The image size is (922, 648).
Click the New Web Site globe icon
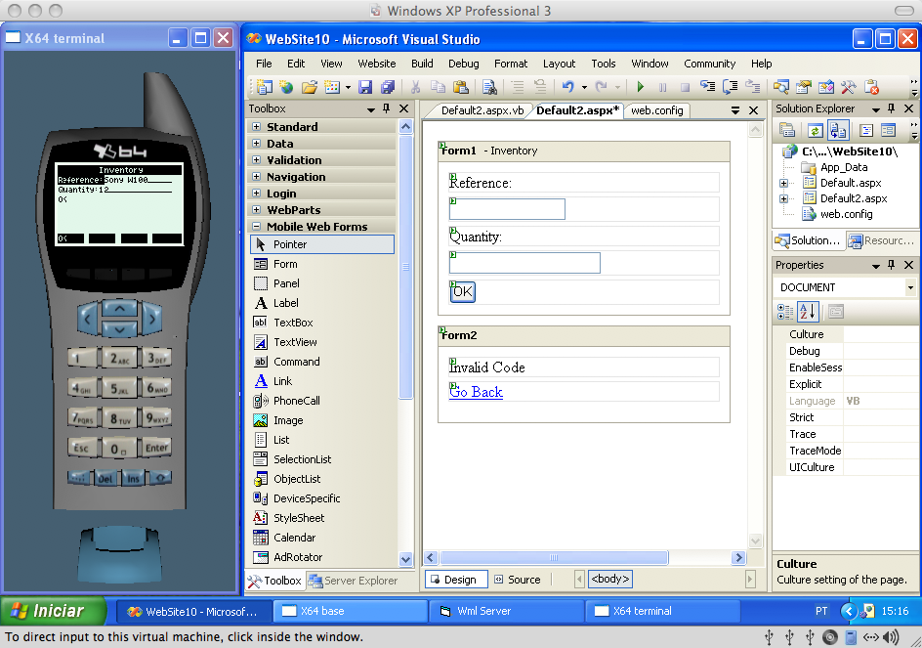(x=286, y=87)
